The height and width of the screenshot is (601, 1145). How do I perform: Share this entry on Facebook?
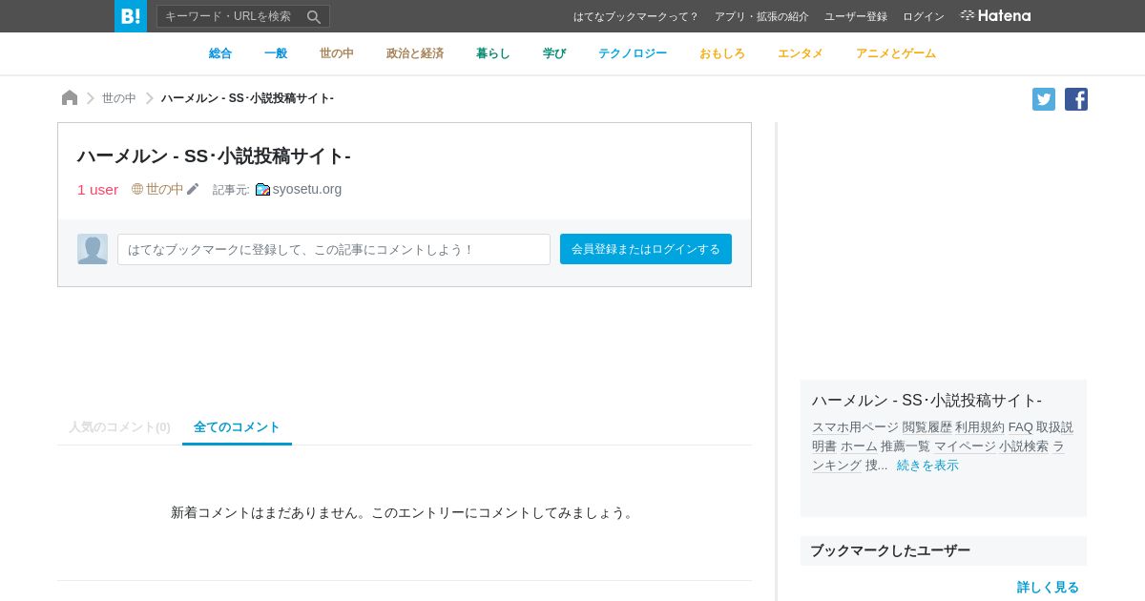[x=1076, y=99]
